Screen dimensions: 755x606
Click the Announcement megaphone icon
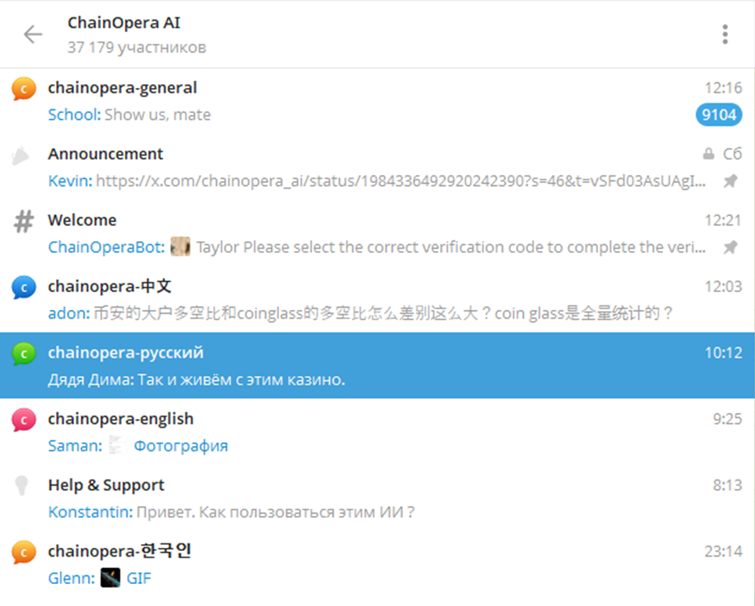tap(20, 155)
